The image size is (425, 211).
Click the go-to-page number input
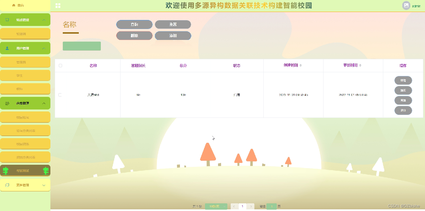[271, 206]
